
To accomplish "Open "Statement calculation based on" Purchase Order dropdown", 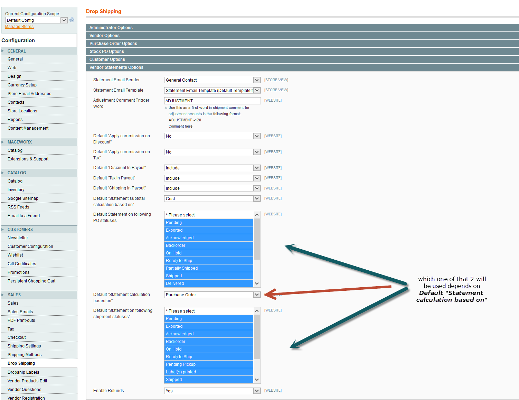I will (x=212, y=295).
